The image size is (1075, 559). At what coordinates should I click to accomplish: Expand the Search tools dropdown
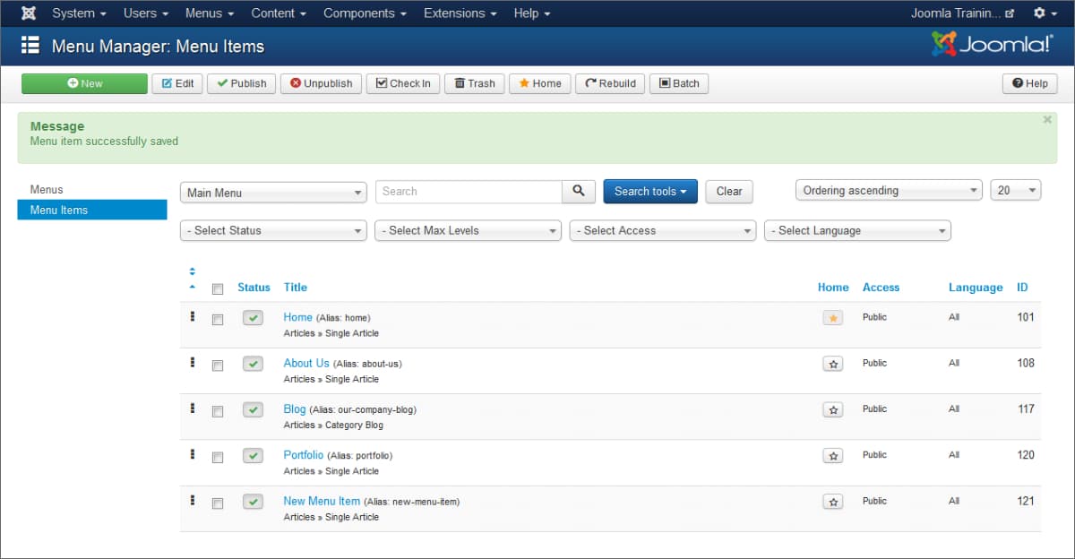click(x=649, y=191)
